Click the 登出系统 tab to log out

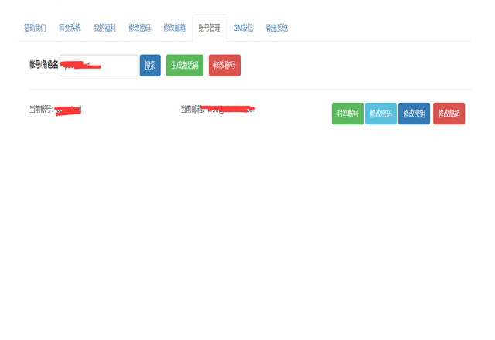click(276, 28)
